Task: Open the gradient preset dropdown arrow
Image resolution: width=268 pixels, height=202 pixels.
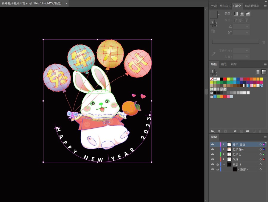Action: [219, 15]
